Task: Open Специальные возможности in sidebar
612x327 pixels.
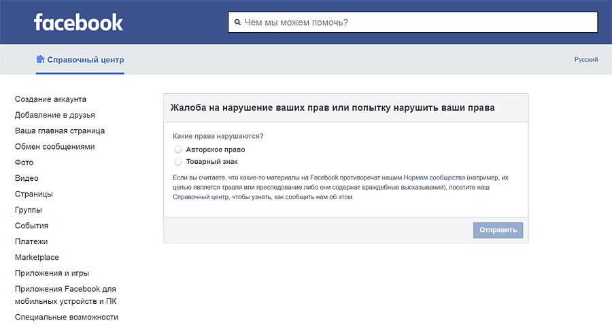Action: point(67,317)
